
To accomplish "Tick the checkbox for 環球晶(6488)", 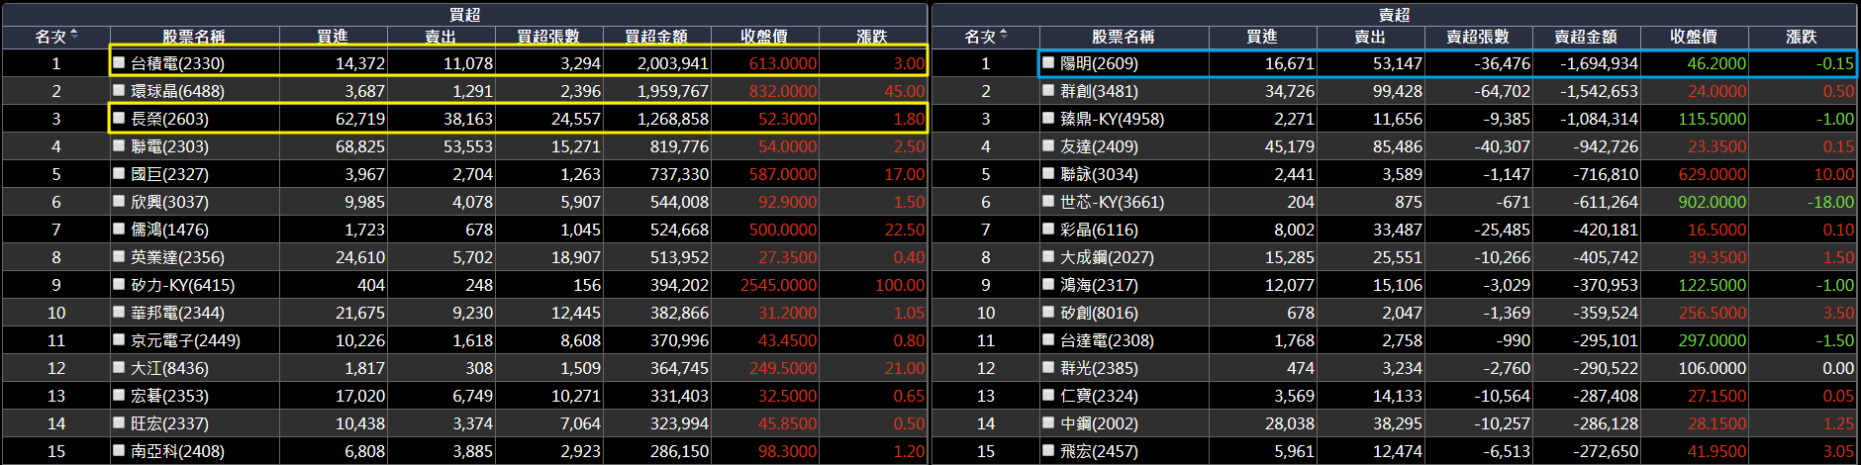I will click(x=119, y=90).
